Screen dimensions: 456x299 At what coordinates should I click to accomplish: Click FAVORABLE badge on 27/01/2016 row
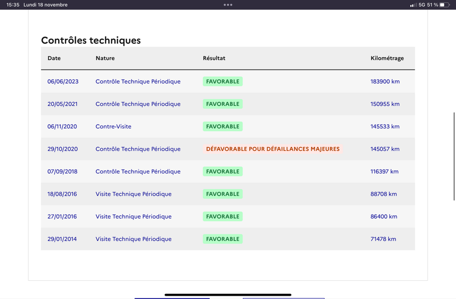223,216
